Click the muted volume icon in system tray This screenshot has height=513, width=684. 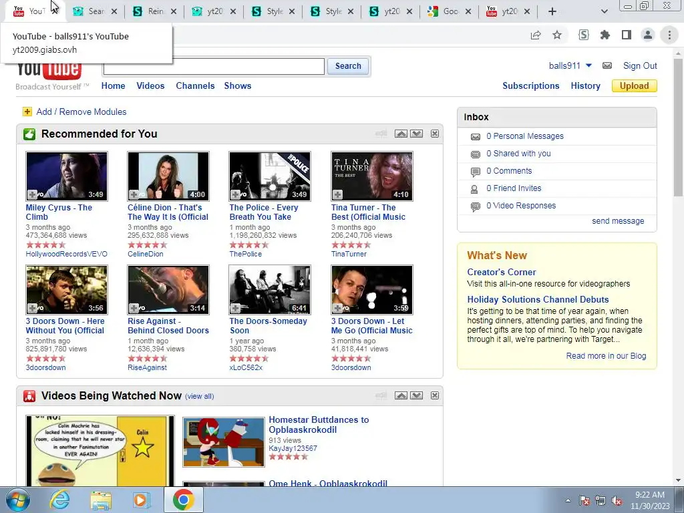point(617,501)
